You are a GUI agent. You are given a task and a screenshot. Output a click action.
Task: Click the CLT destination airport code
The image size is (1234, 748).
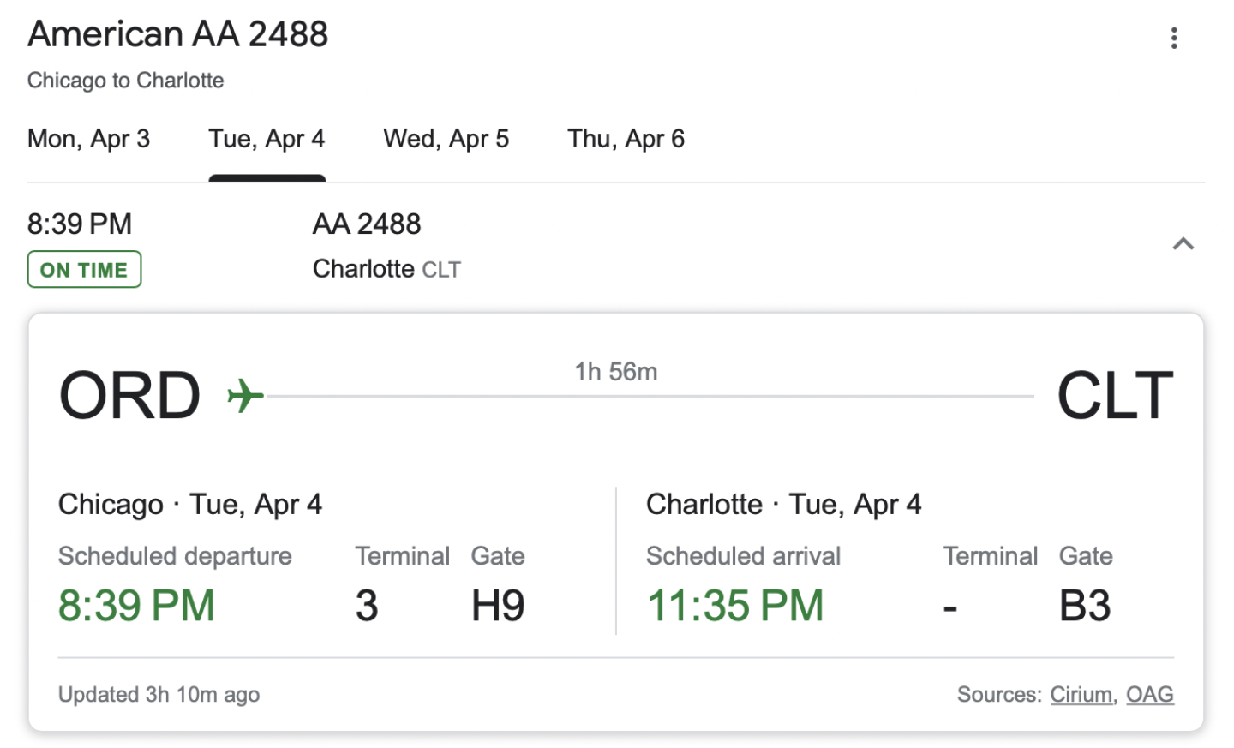[1114, 396]
